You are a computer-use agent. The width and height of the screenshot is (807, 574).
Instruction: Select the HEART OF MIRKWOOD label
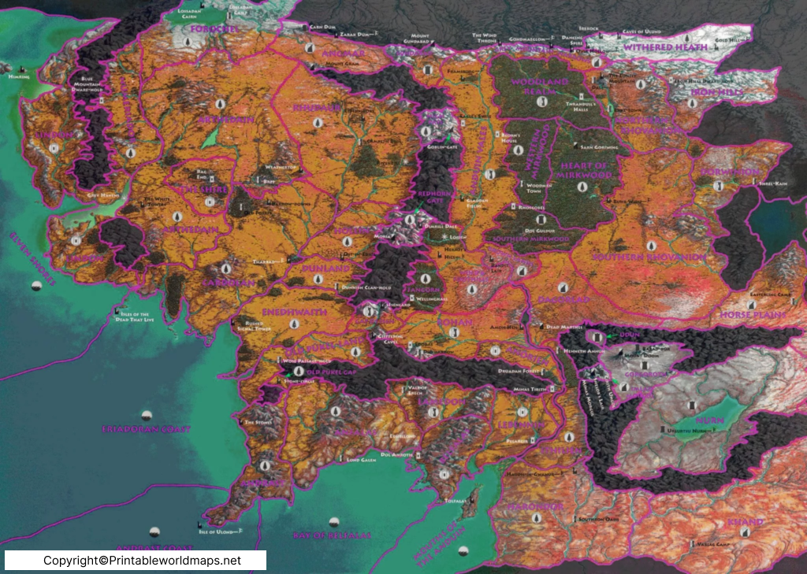coord(584,170)
